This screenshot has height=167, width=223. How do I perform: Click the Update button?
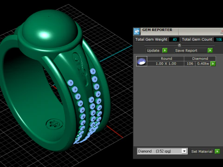tap(154, 51)
